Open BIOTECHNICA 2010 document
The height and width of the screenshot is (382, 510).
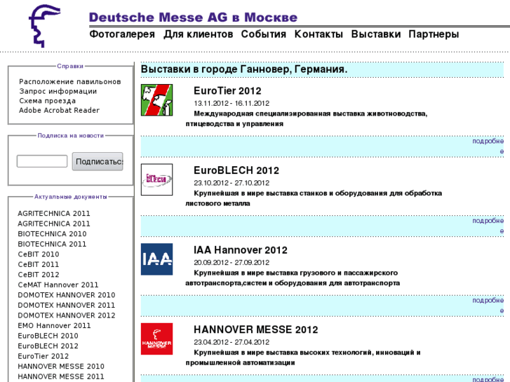tap(52, 234)
